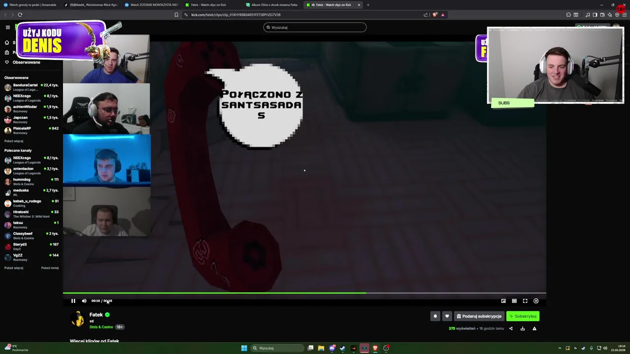Open BanduraCartel channel in sidebar

(31, 87)
